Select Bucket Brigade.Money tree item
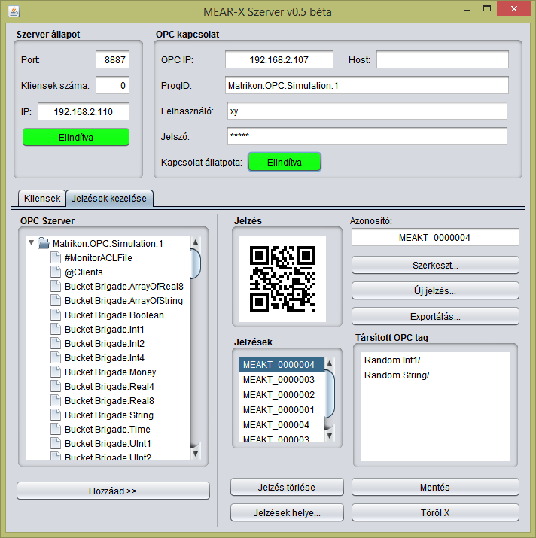The image size is (536, 538). point(110,372)
